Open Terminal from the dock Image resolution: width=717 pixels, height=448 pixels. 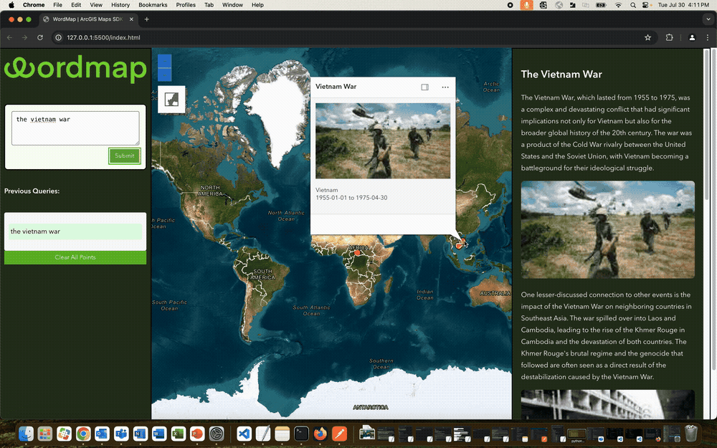(x=301, y=434)
